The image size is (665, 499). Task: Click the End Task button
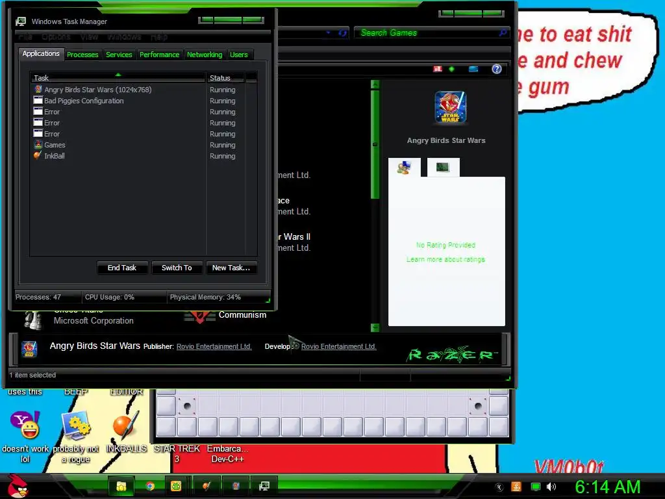click(x=122, y=268)
